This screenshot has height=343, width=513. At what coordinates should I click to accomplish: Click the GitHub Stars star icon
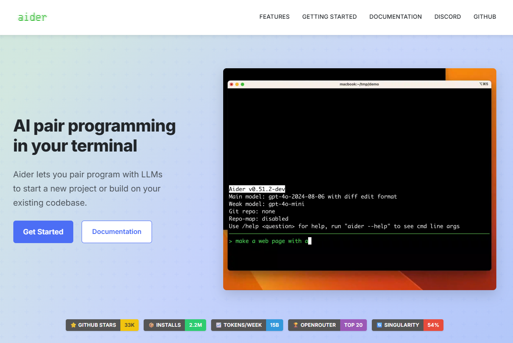point(73,325)
